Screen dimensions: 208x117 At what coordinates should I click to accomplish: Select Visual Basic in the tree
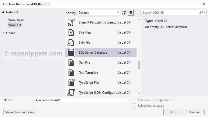click(16, 20)
